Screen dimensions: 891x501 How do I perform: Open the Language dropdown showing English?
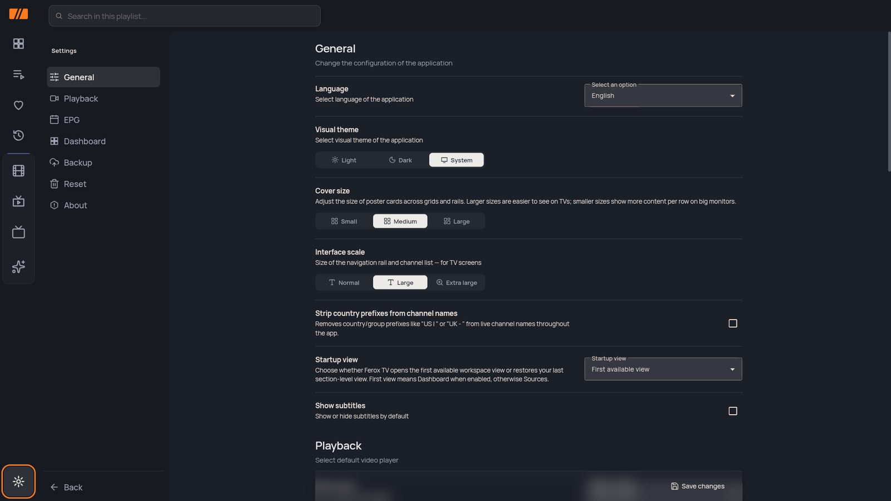pyautogui.click(x=663, y=96)
